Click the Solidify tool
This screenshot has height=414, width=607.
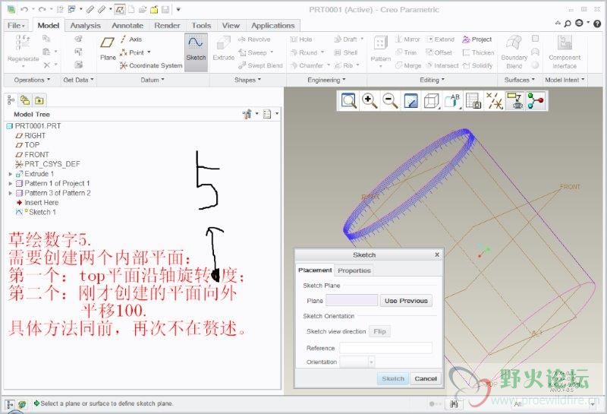[478, 65]
